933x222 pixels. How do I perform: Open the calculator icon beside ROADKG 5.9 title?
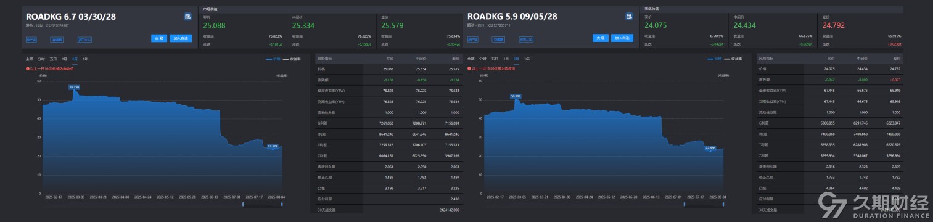click(629, 17)
